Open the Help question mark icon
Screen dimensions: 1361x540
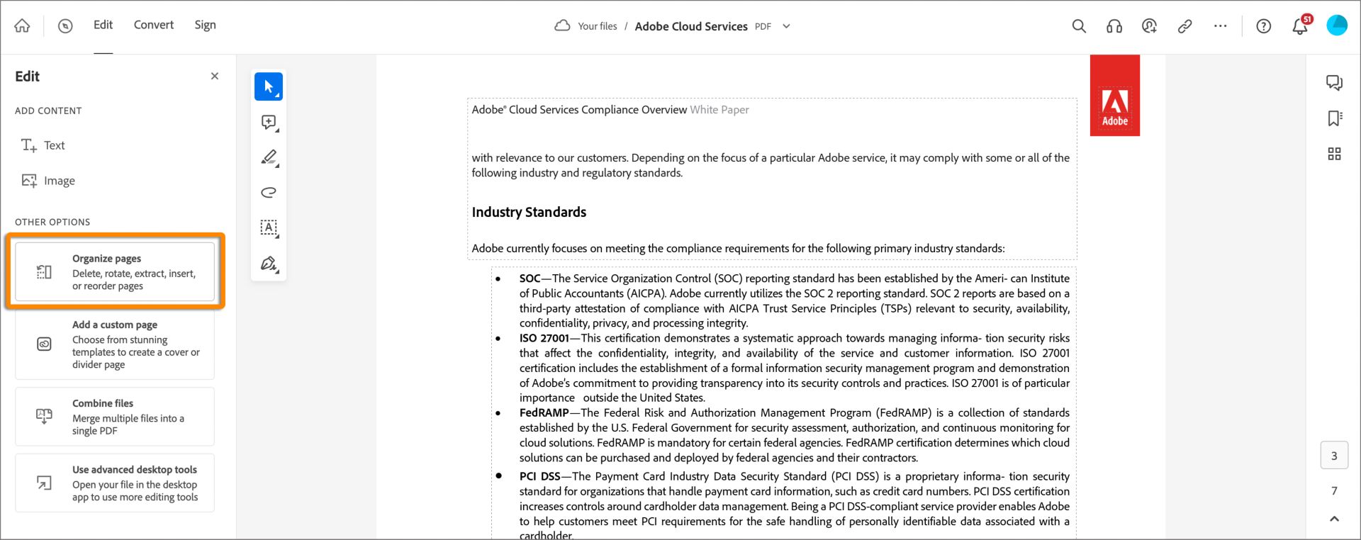pyautogui.click(x=1264, y=26)
